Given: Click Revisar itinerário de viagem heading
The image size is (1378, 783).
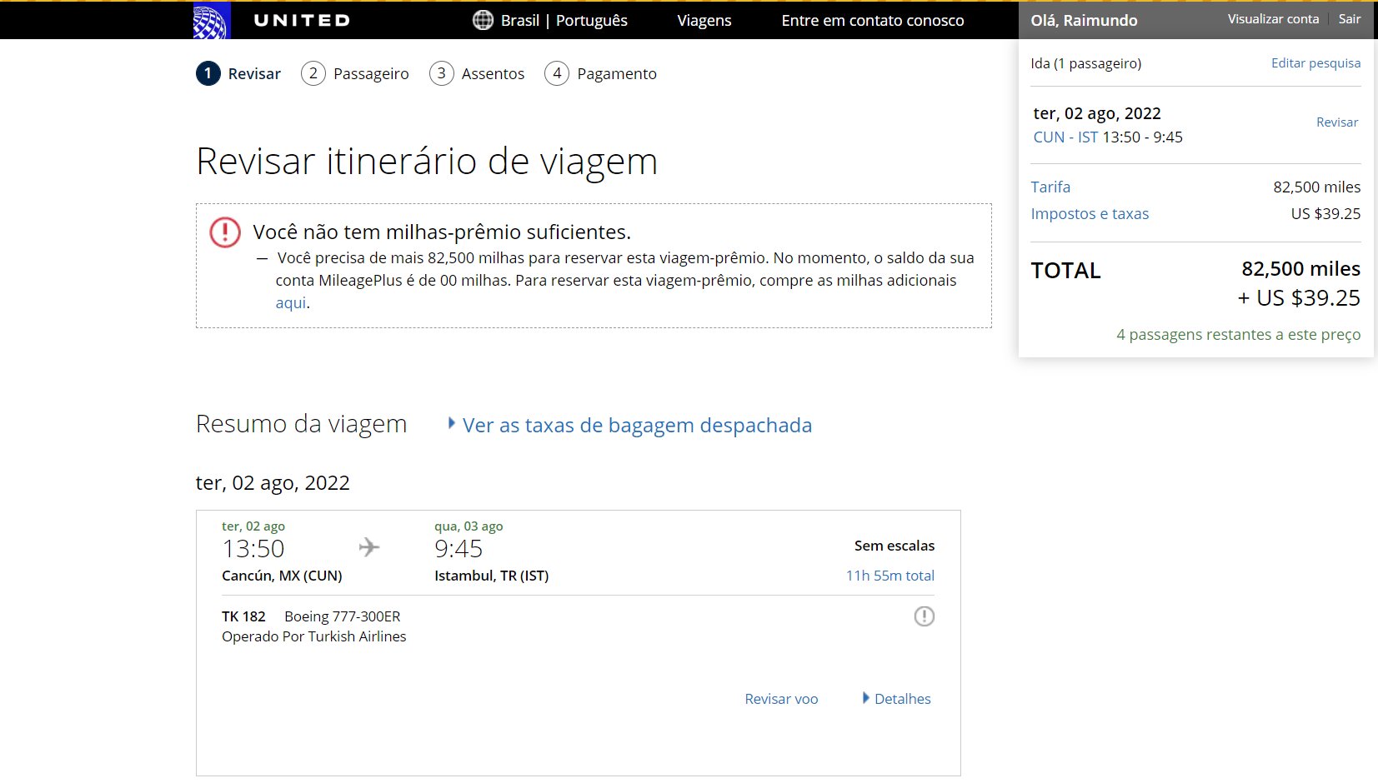Looking at the screenshot, I should pos(427,161).
